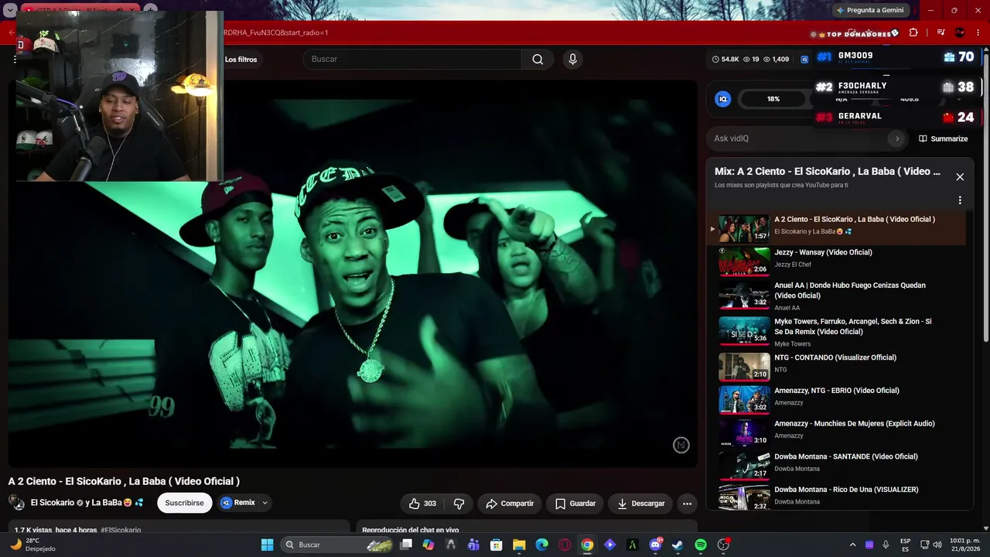990x557 pixels.
Task: Save video with Guardar button
Action: (x=575, y=504)
